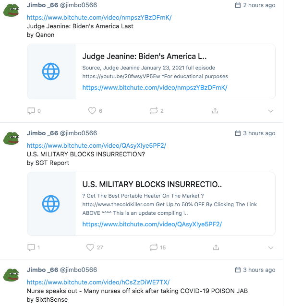This screenshot has width=290, height=306.
Task: Reply to the SGT Report post
Action: (x=31, y=247)
